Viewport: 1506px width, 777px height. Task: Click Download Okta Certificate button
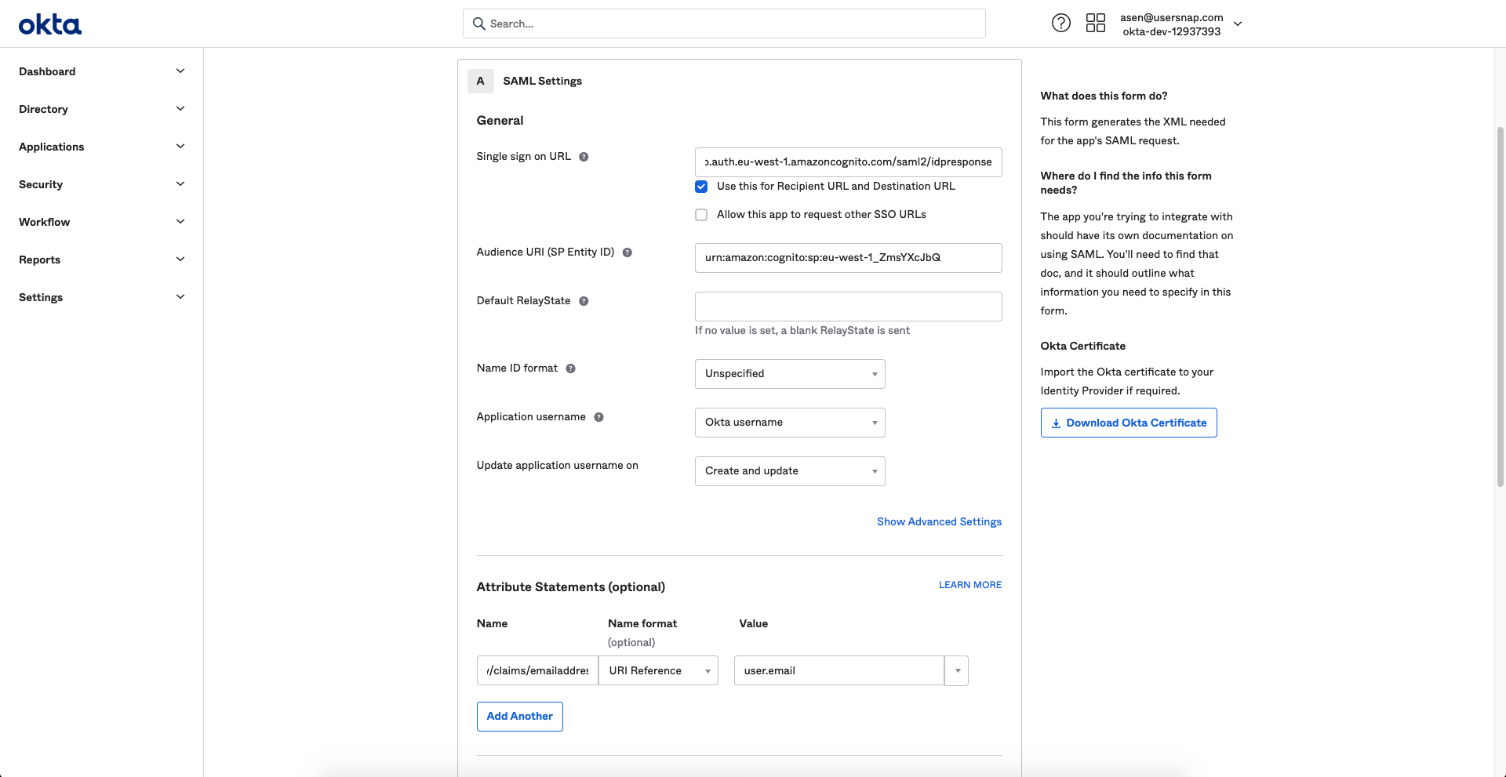pyautogui.click(x=1129, y=423)
